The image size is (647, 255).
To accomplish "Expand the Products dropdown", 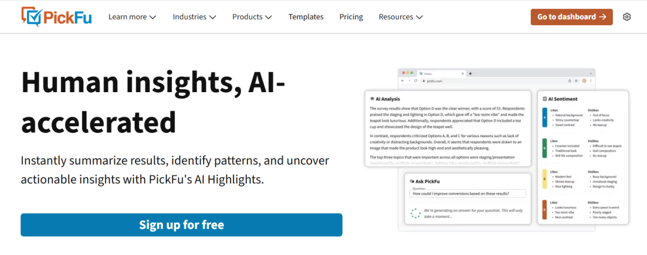I will point(252,17).
